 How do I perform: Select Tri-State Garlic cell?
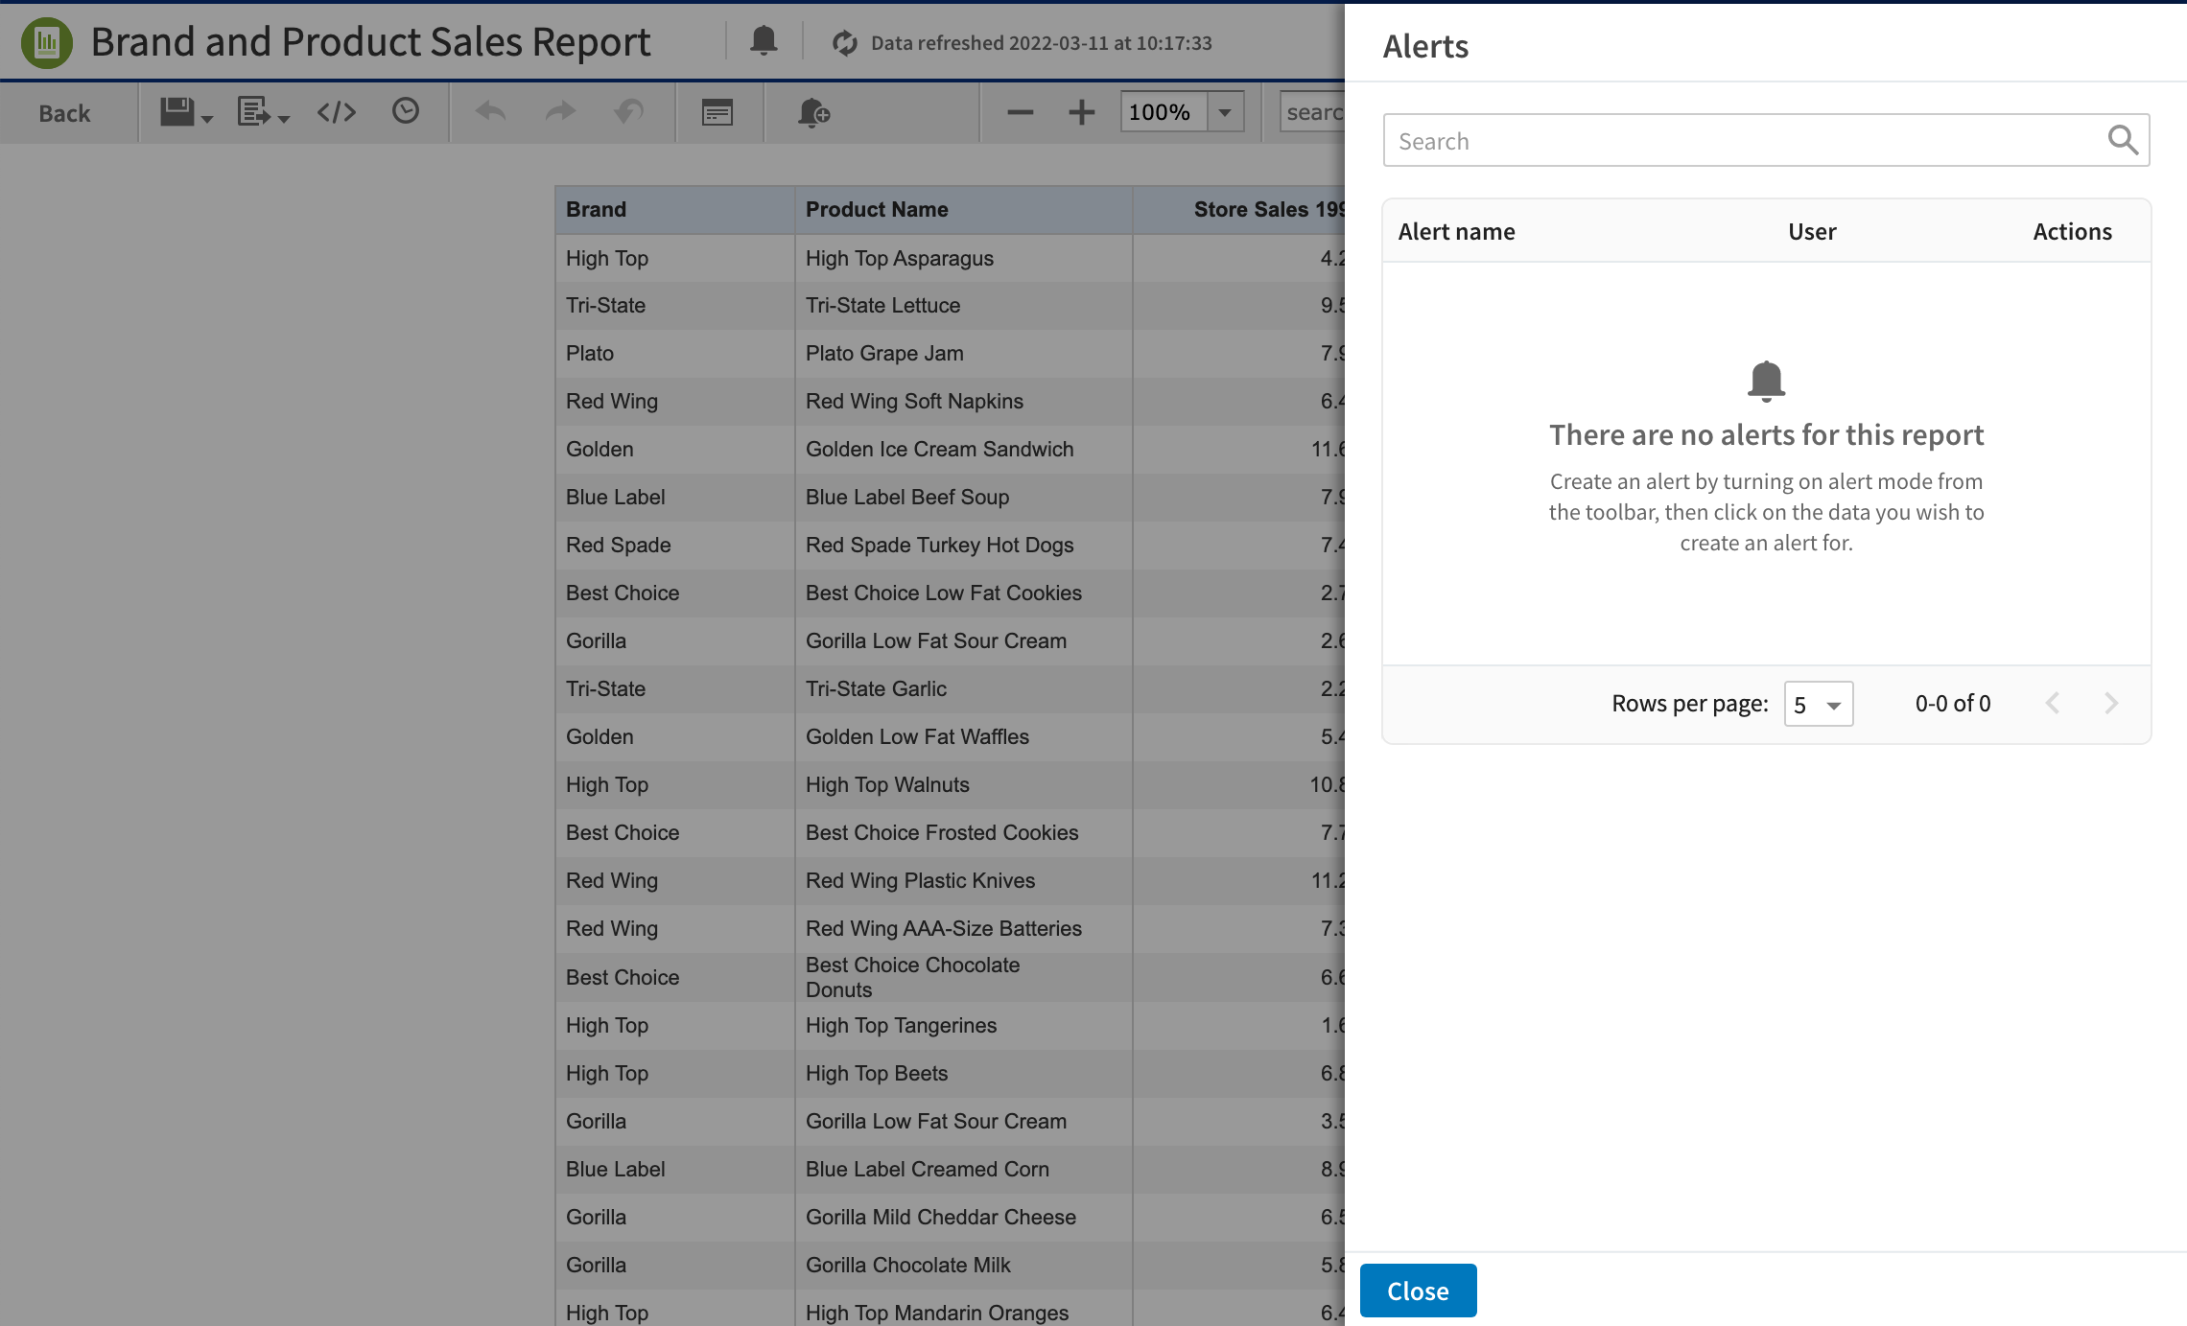(963, 688)
